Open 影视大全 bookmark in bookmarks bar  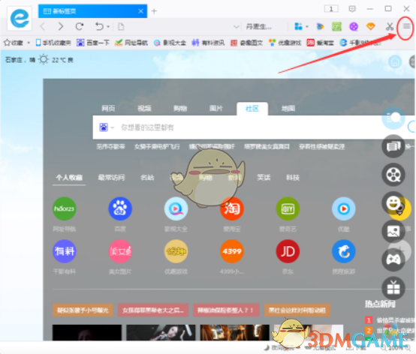(x=170, y=43)
